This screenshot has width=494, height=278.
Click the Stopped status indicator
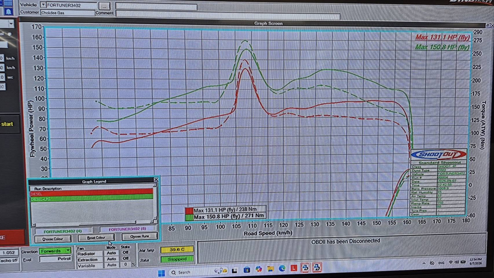(177, 259)
